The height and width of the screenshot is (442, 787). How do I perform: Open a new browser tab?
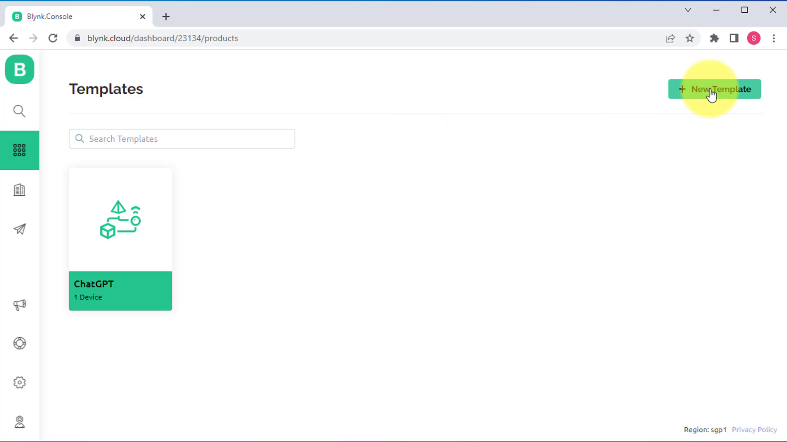click(166, 17)
